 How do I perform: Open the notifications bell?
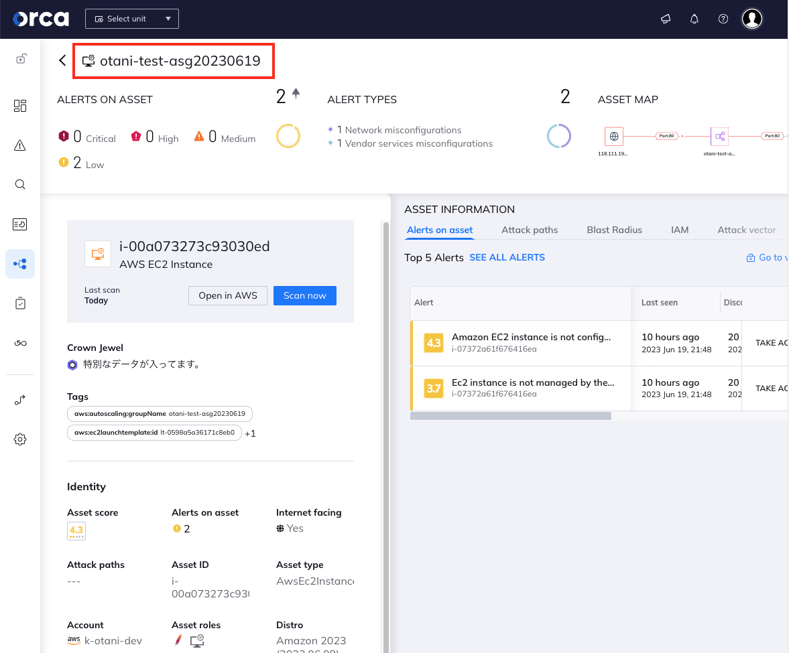point(694,19)
